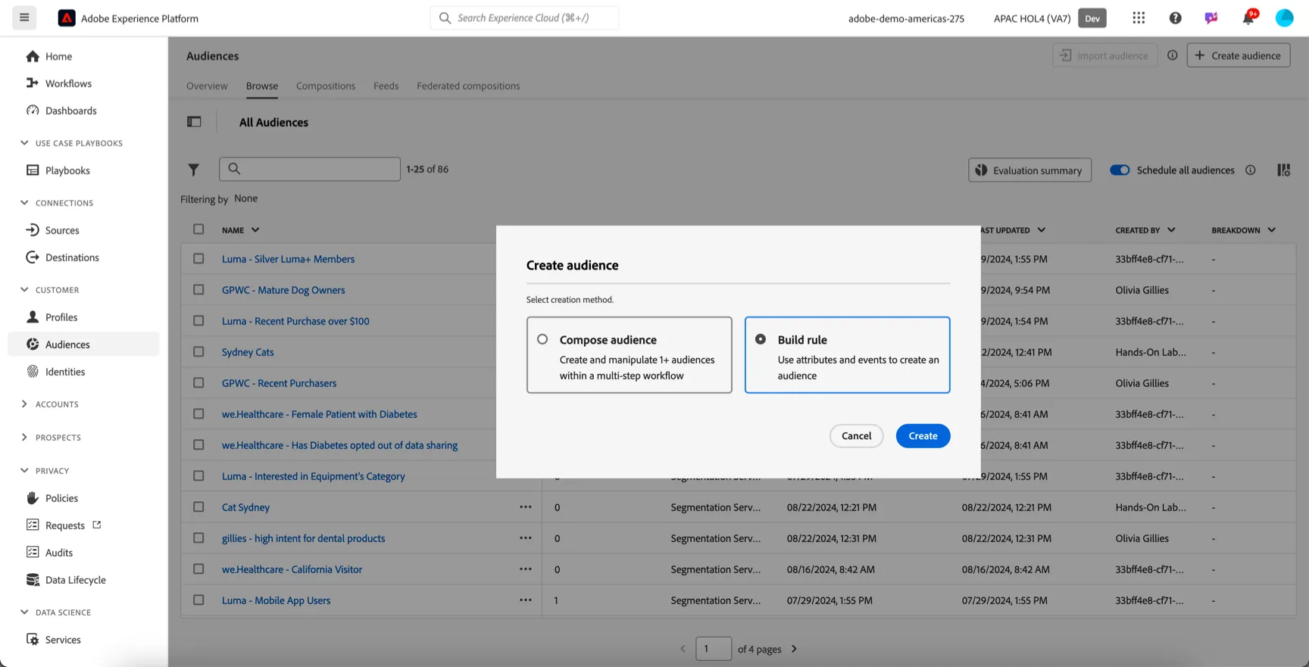Switch to the Feeds tab

(386, 86)
